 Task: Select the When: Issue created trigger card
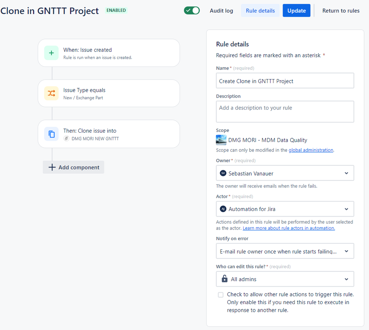109,53
